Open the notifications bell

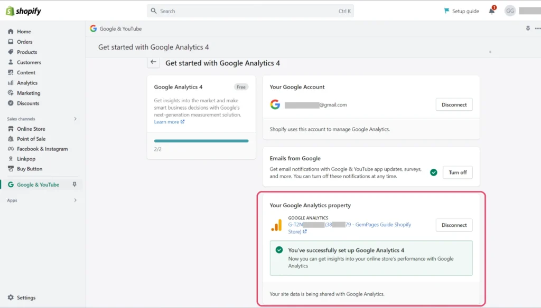[492, 11]
